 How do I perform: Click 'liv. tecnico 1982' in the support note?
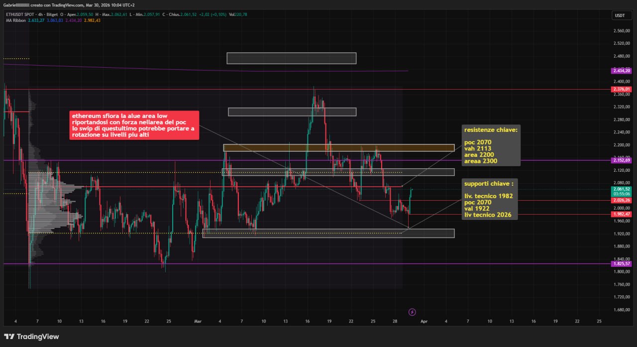tap(488, 196)
